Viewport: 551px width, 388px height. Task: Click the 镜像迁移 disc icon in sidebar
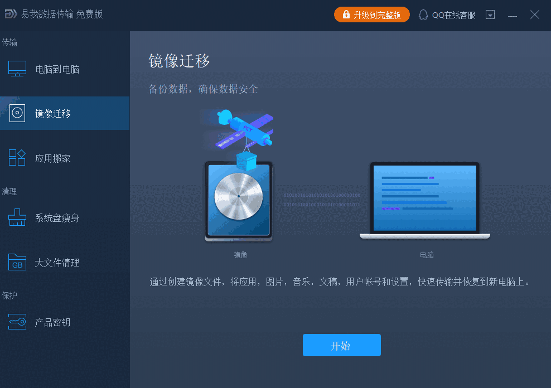[x=17, y=113]
